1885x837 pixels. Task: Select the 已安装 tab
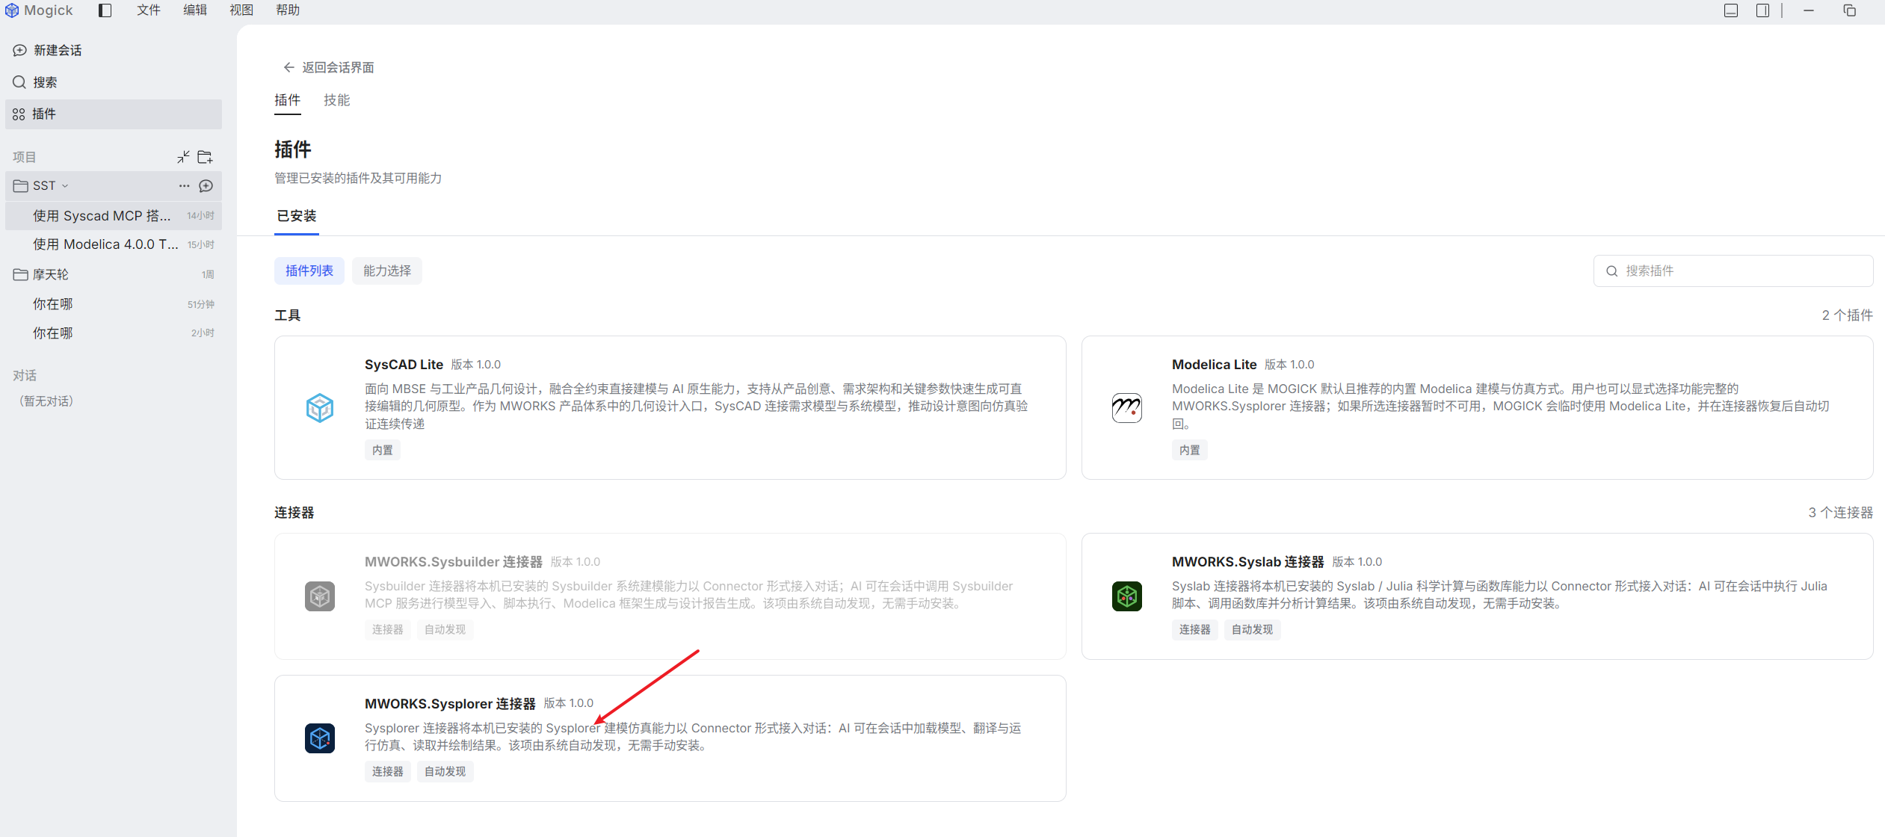tap(297, 216)
